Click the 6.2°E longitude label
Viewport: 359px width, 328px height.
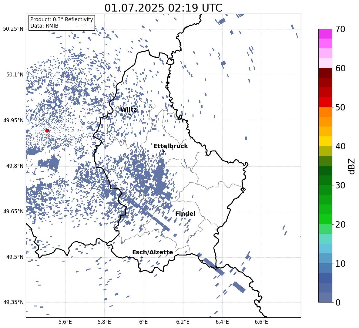tap(183, 322)
